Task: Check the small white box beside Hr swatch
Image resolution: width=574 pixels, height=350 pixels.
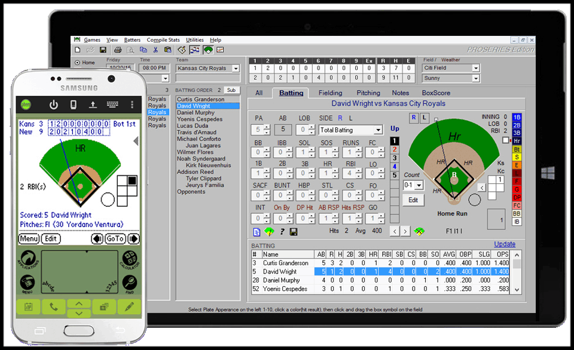Action: coord(506,140)
